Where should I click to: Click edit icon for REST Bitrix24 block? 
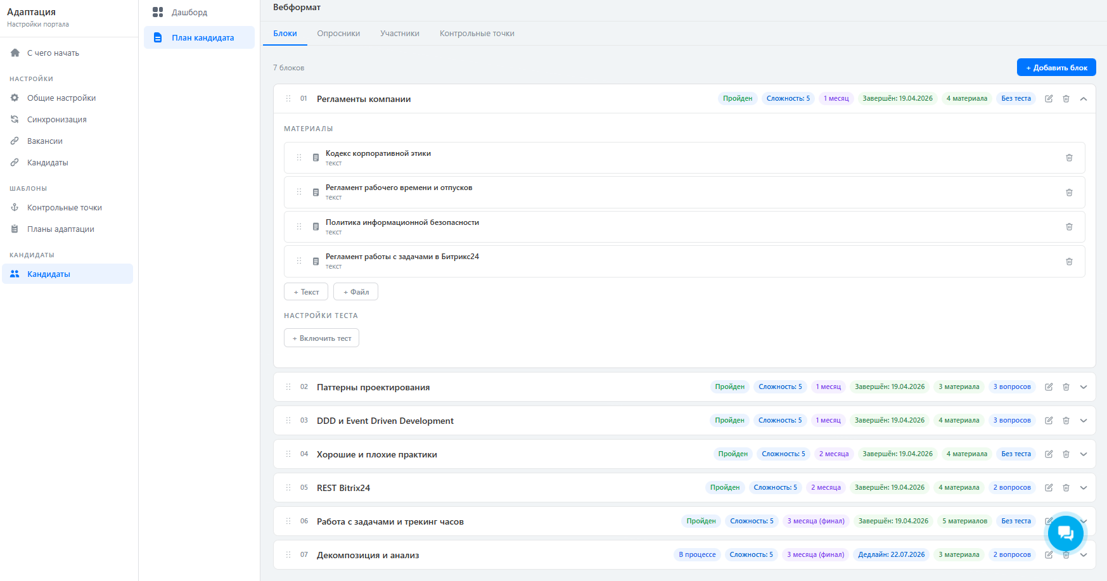tap(1049, 488)
